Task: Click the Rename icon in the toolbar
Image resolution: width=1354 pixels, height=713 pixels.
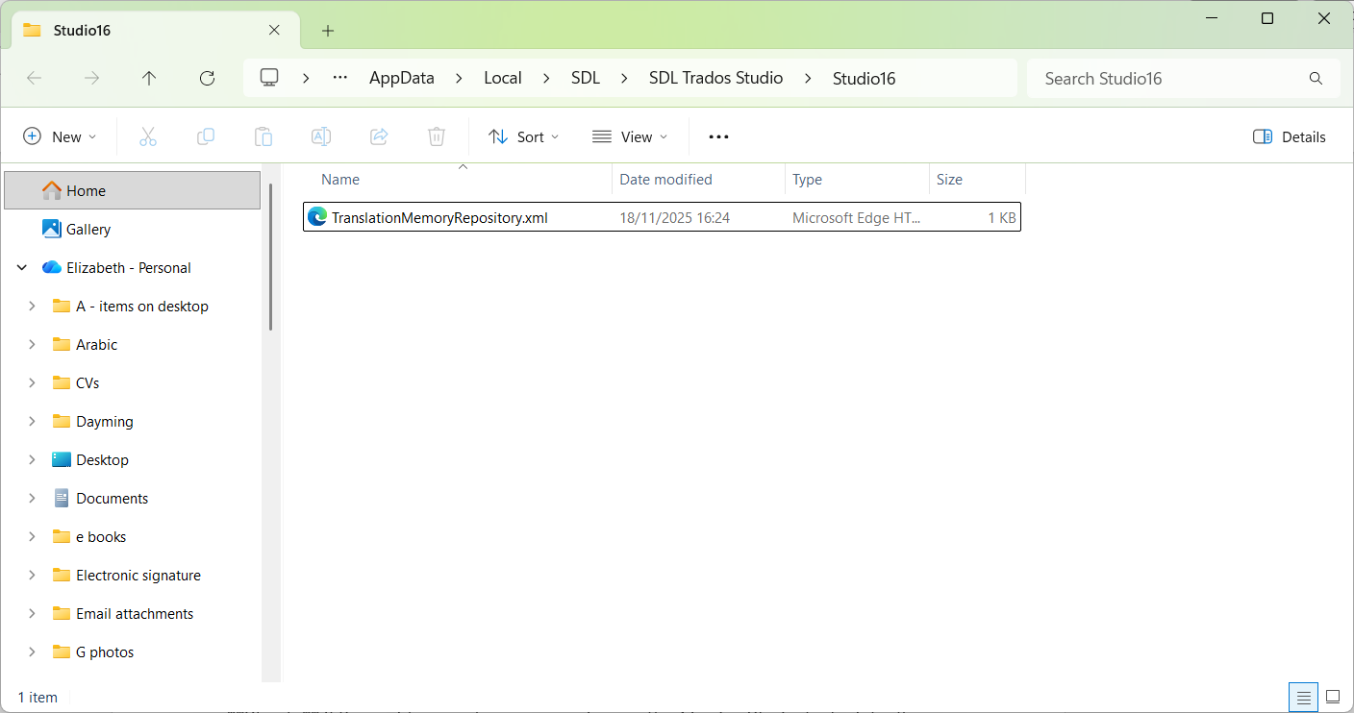Action: tap(320, 136)
